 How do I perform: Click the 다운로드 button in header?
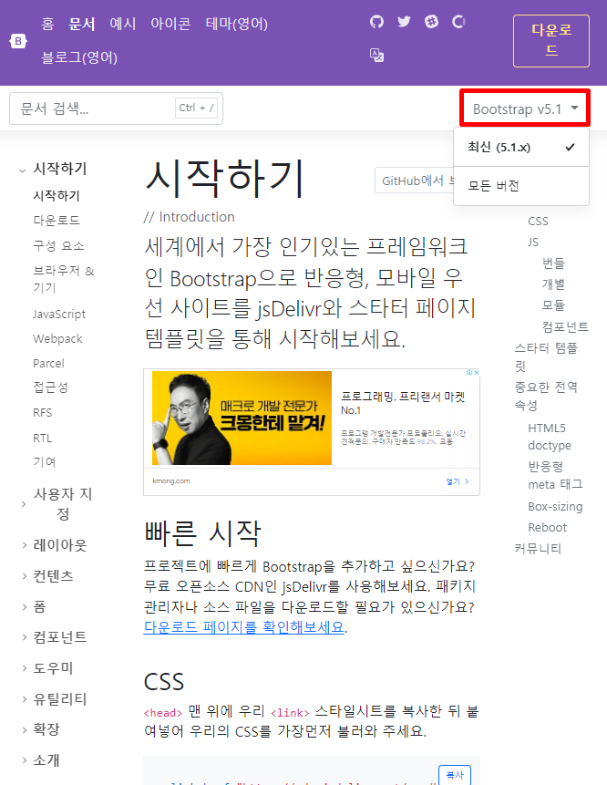pyautogui.click(x=551, y=40)
